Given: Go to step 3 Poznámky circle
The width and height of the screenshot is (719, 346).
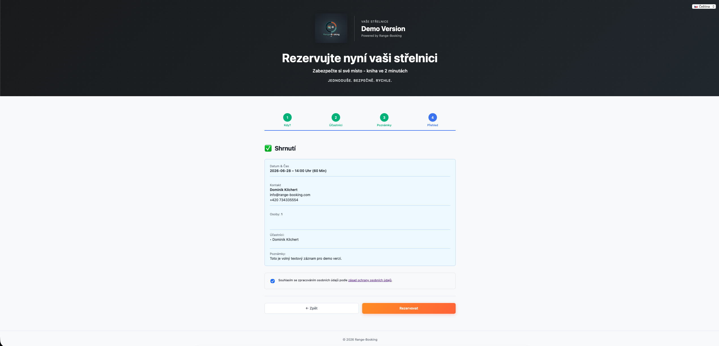Looking at the screenshot, I should 384,117.
